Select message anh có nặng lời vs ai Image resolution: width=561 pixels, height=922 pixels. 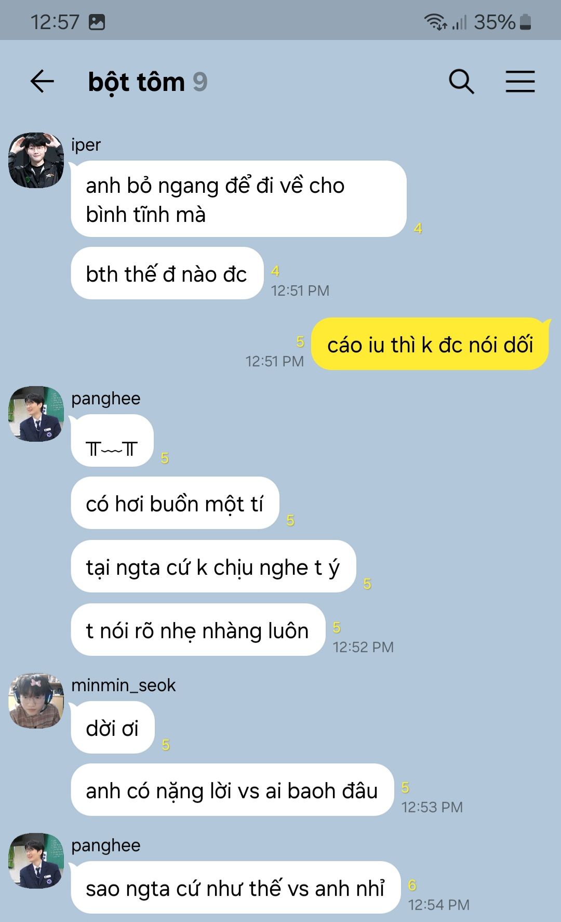pos(232,790)
